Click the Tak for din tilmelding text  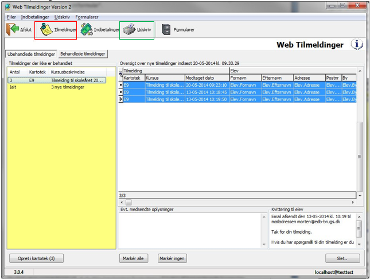[x=291, y=232]
